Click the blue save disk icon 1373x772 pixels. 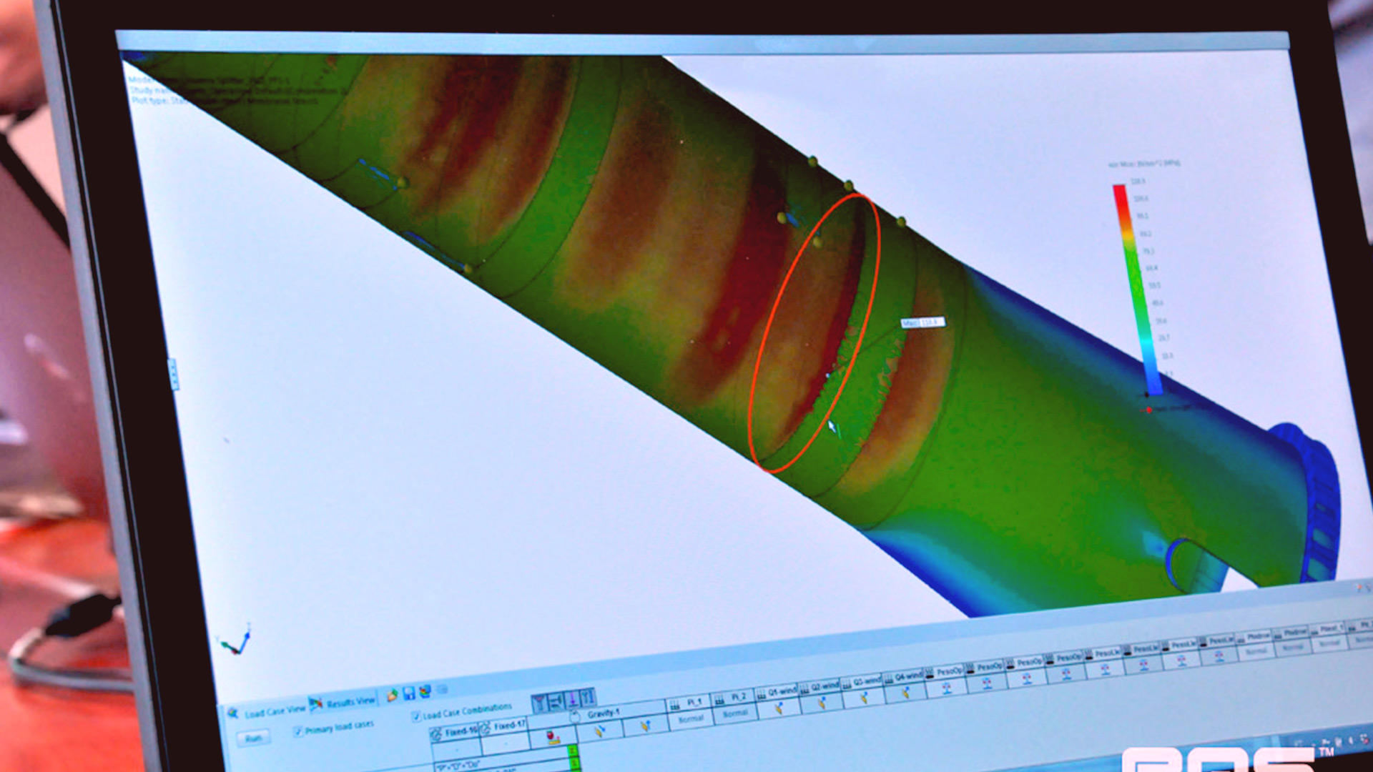click(x=409, y=693)
